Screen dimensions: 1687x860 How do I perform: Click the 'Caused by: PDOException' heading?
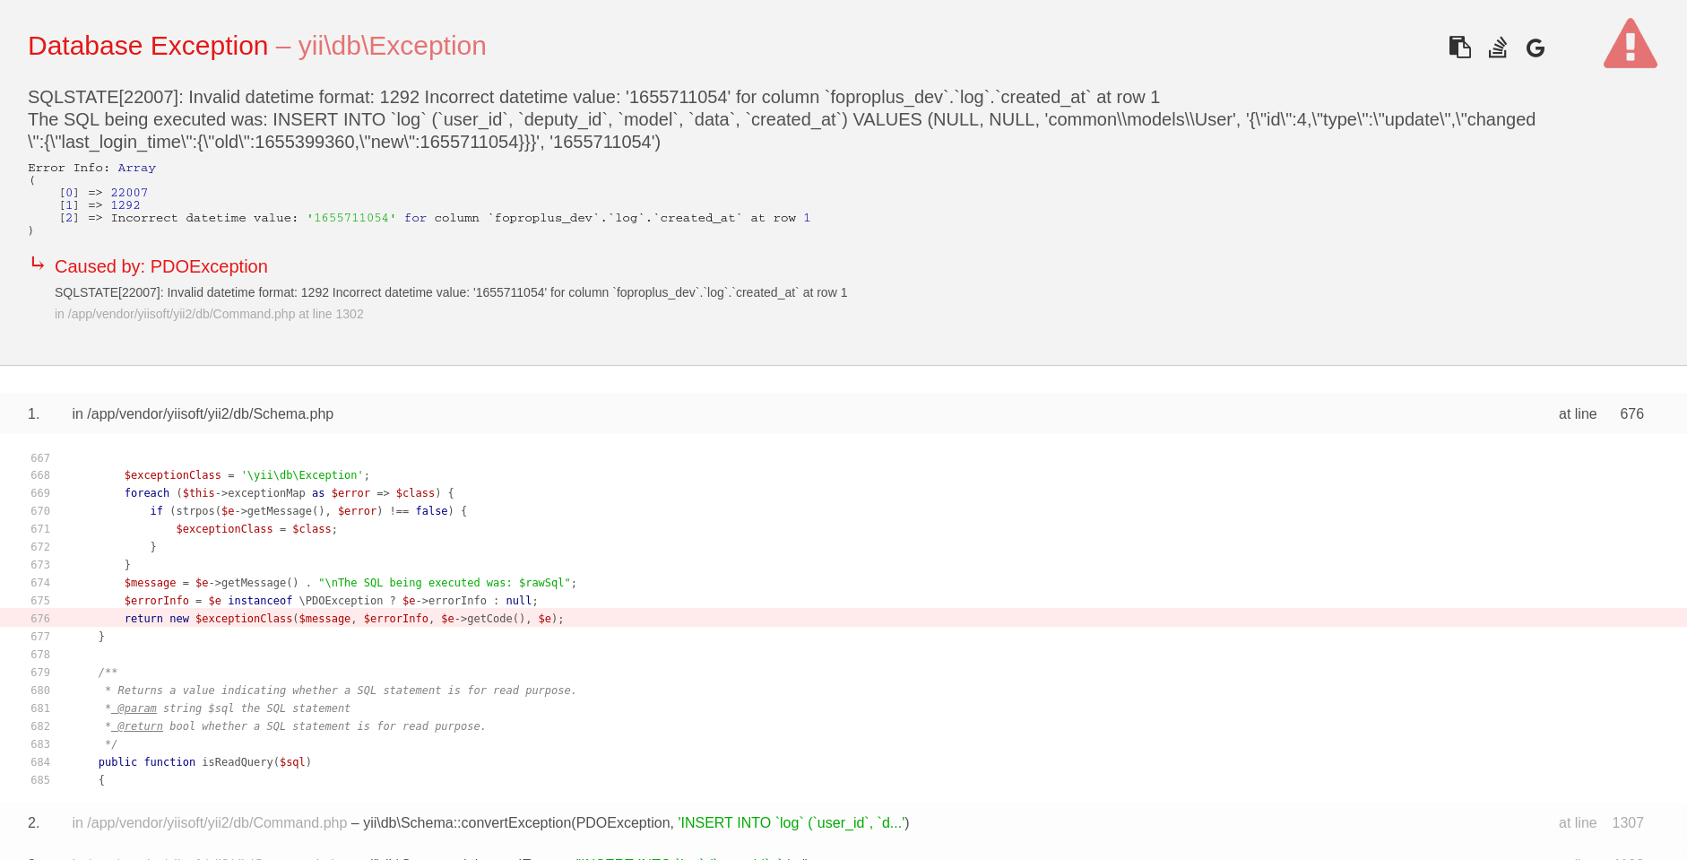click(161, 266)
